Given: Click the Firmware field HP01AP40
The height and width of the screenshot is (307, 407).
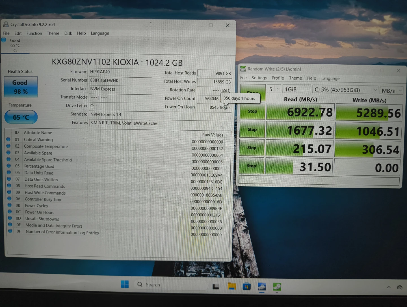Looking at the screenshot, I should (120, 72).
